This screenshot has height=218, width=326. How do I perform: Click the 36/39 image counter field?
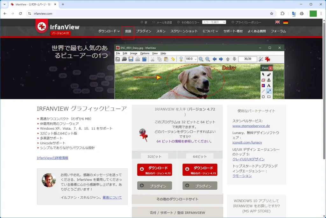click(x=247, y=59)
